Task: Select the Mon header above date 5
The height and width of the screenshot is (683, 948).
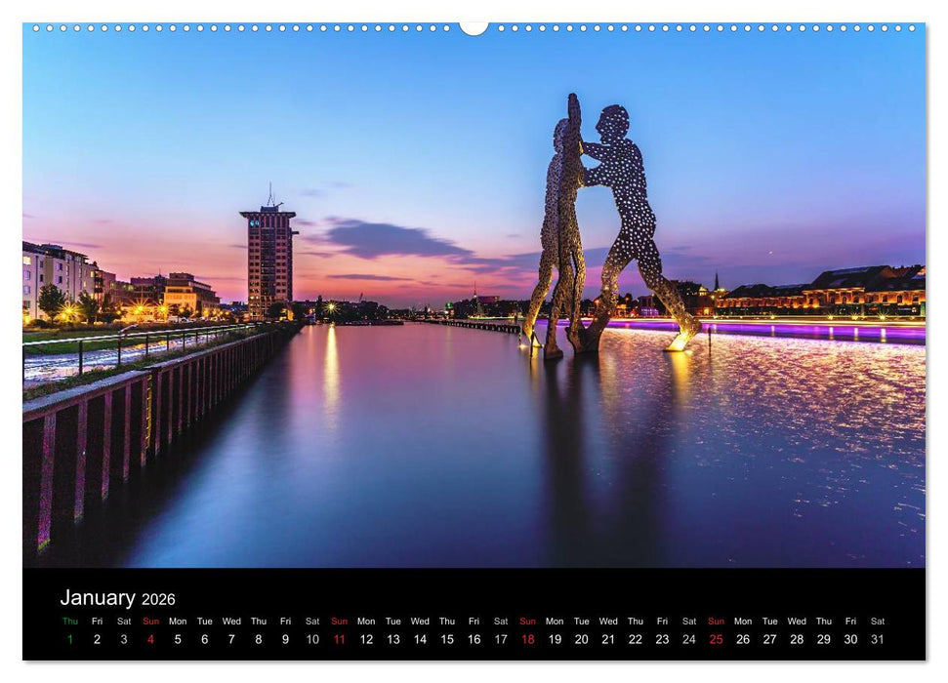Action: [178, 621]
